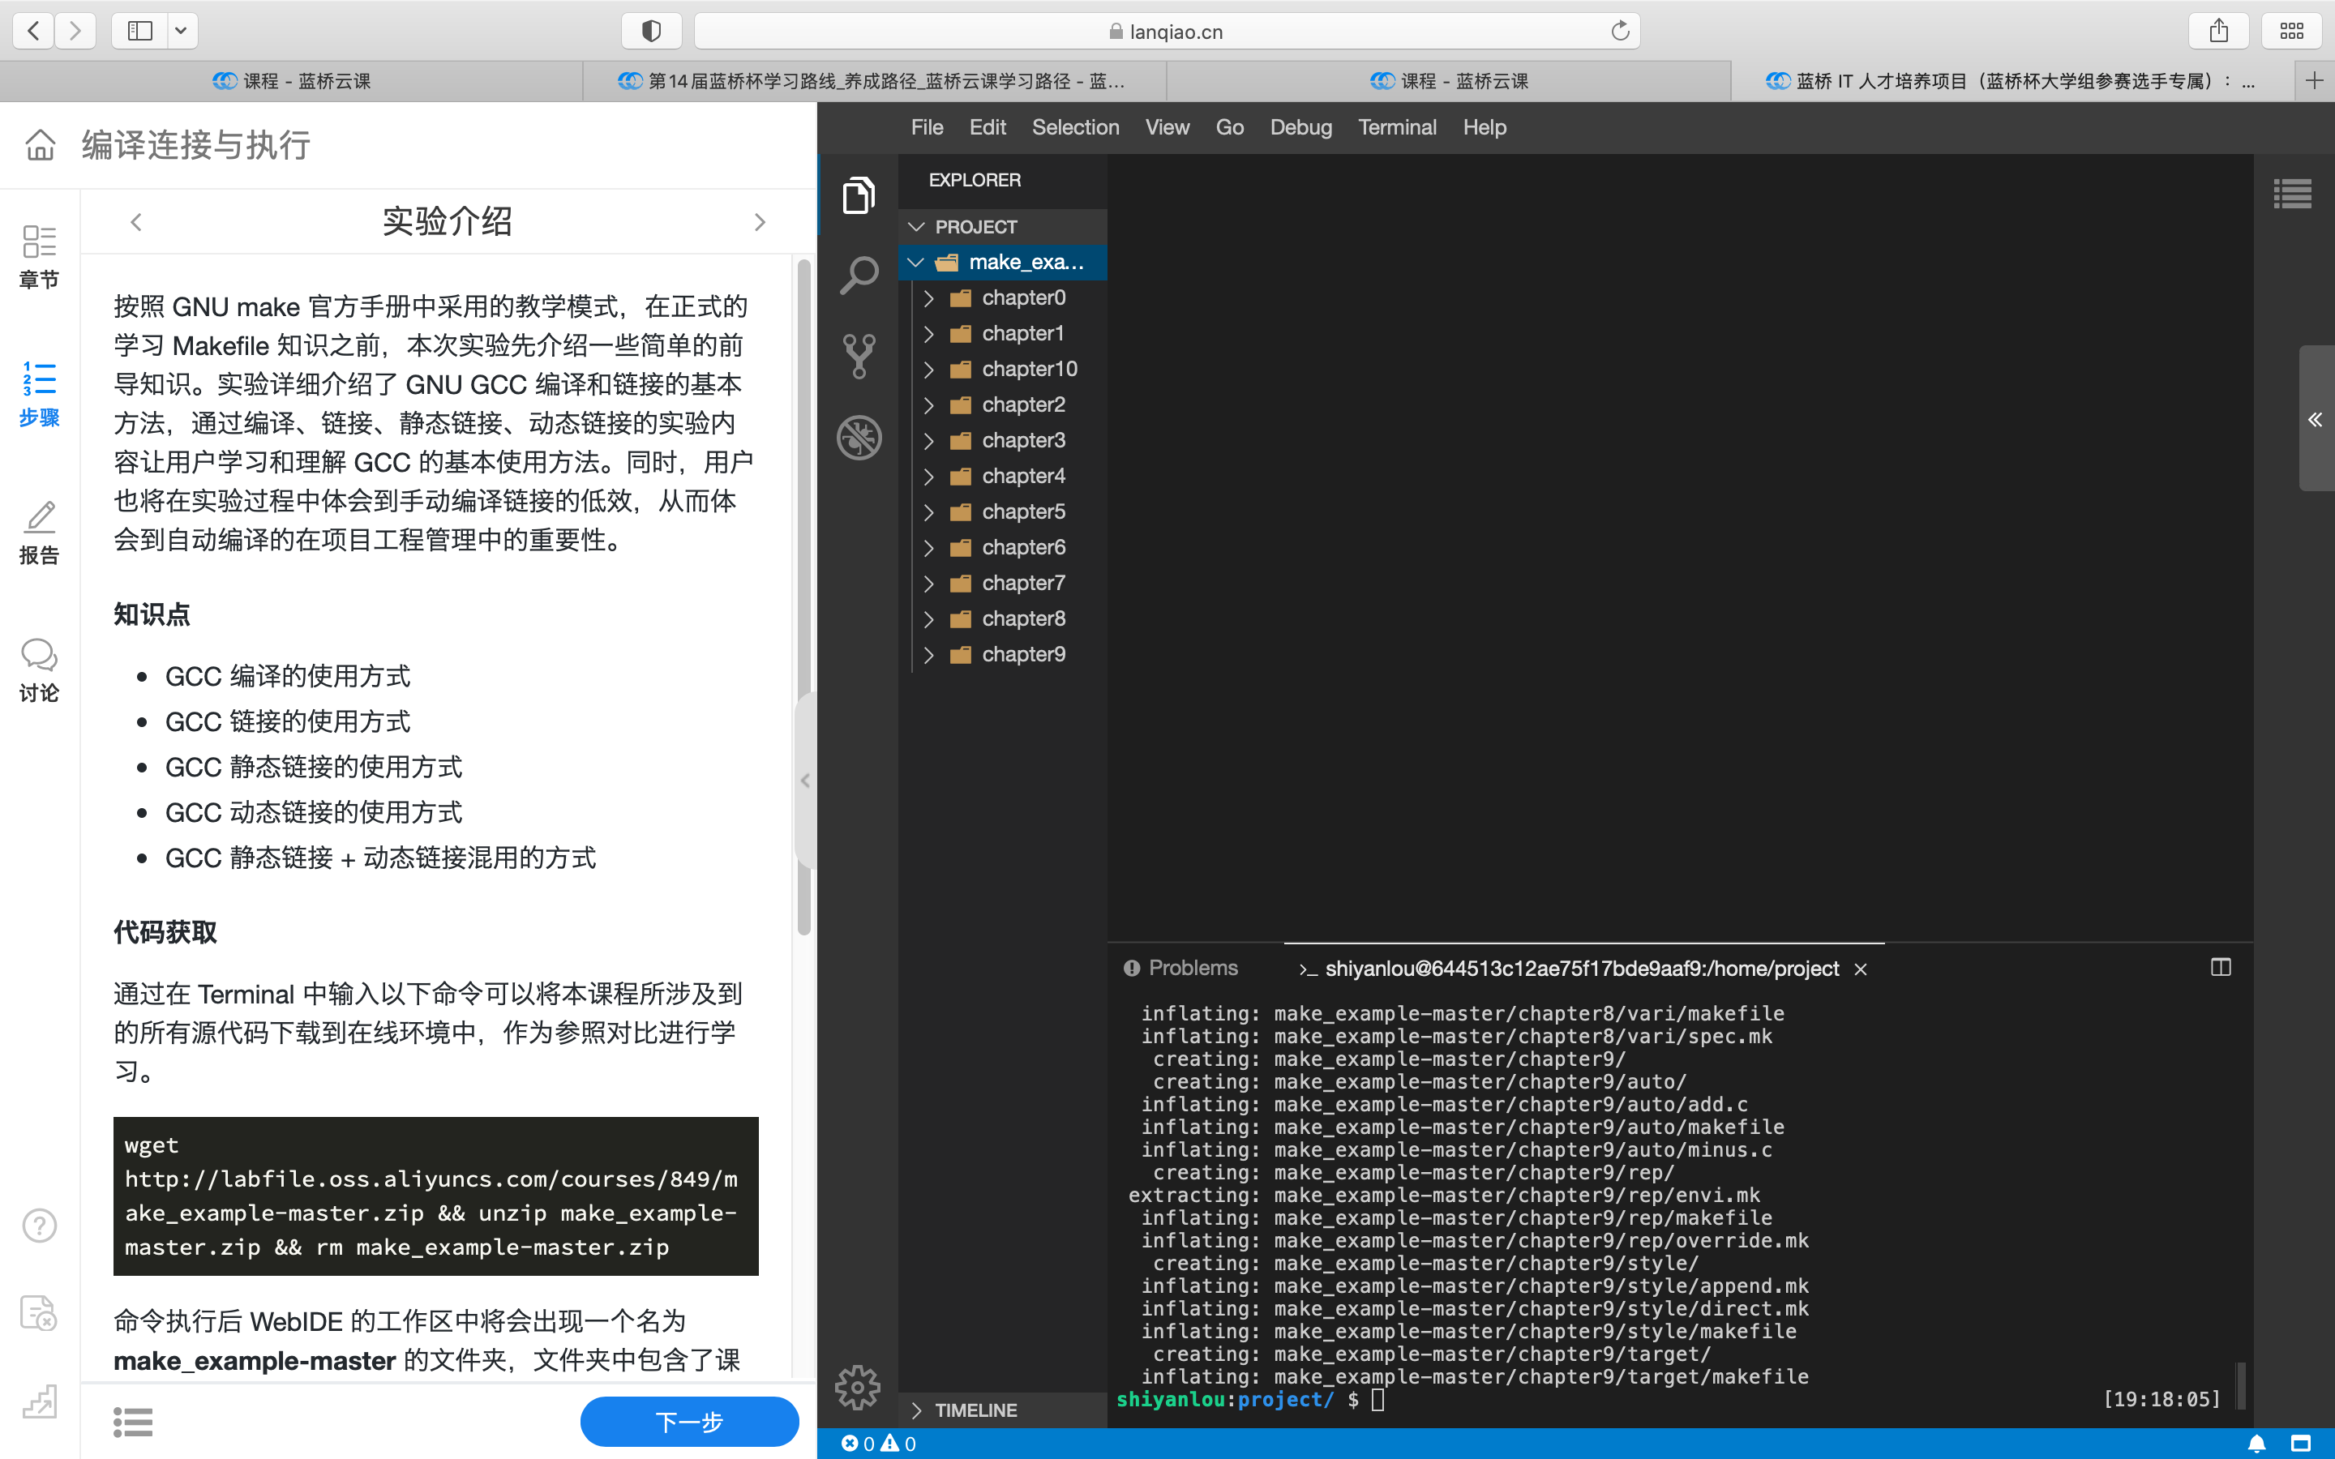The height and width of the screenshot is (1459, 2335).
Task: Open the Source Control view icon
Action: tap(858, 356)
